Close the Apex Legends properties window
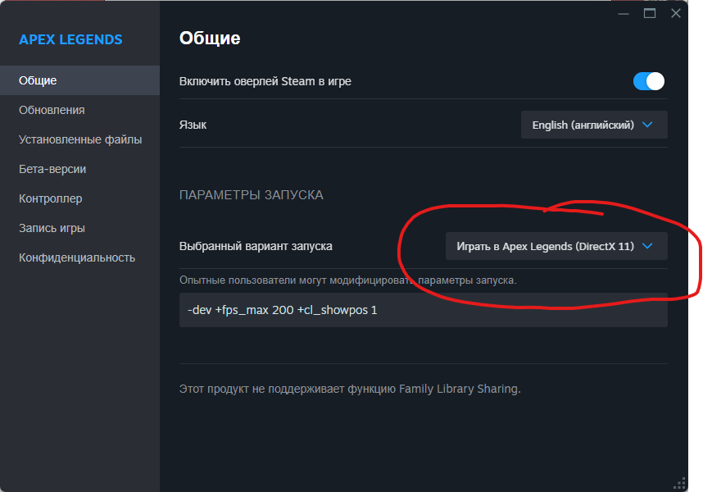This screenshot has height=492, width=703. 676,13
